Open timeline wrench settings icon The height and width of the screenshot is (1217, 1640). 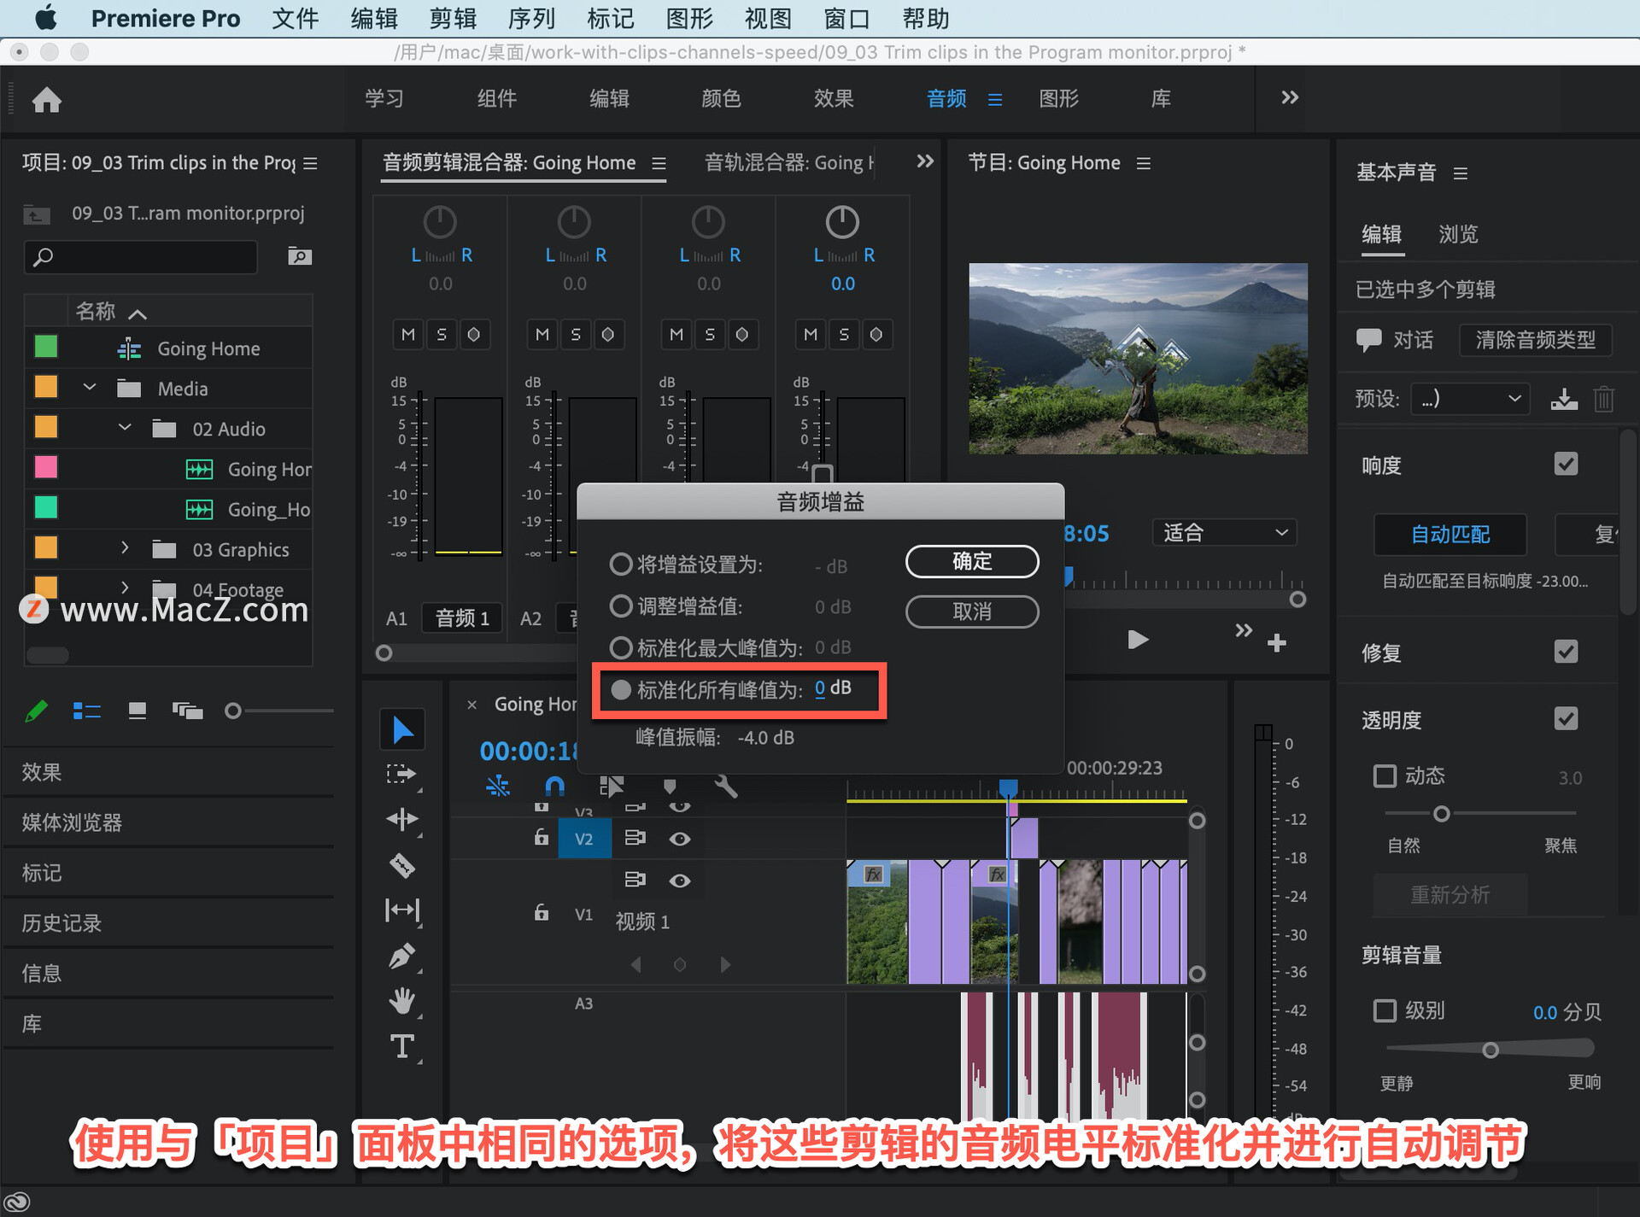726,786
